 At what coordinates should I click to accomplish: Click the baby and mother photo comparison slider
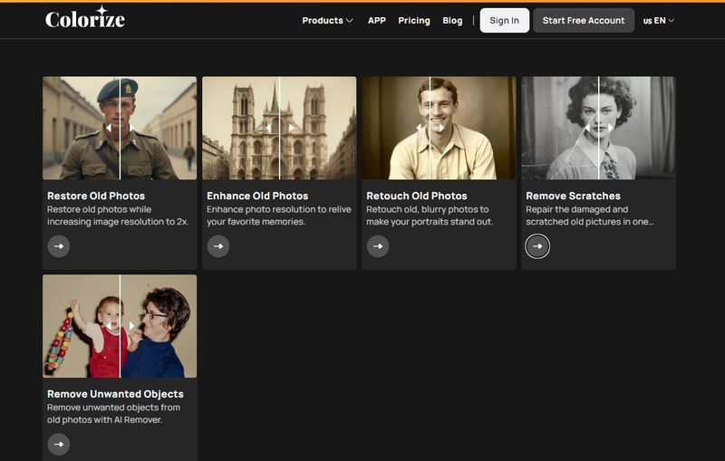121,326
